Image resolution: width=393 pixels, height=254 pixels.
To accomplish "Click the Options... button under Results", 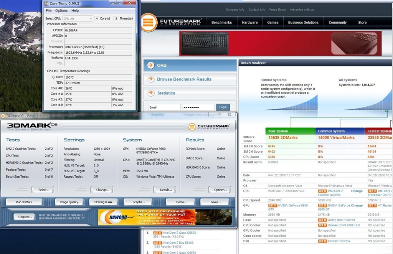I will coord(220,190).
